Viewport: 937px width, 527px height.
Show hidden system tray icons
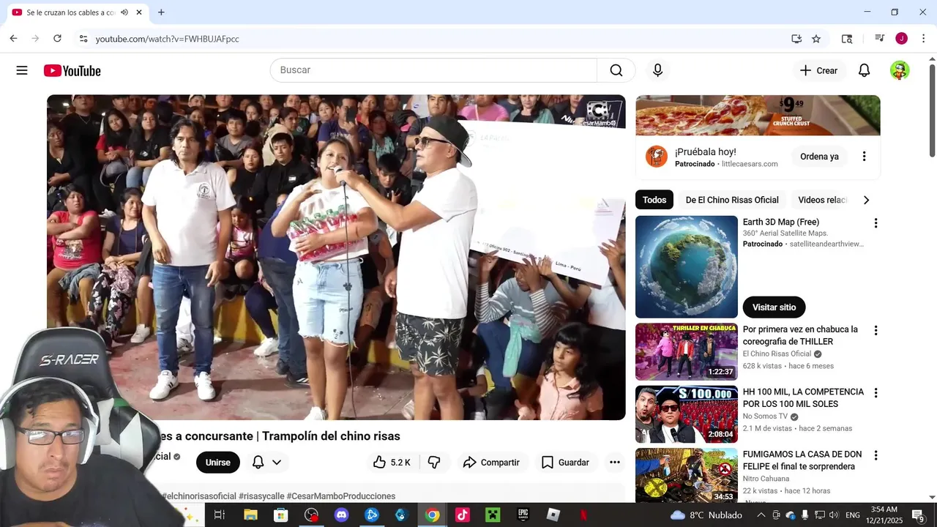click(761, 515)
